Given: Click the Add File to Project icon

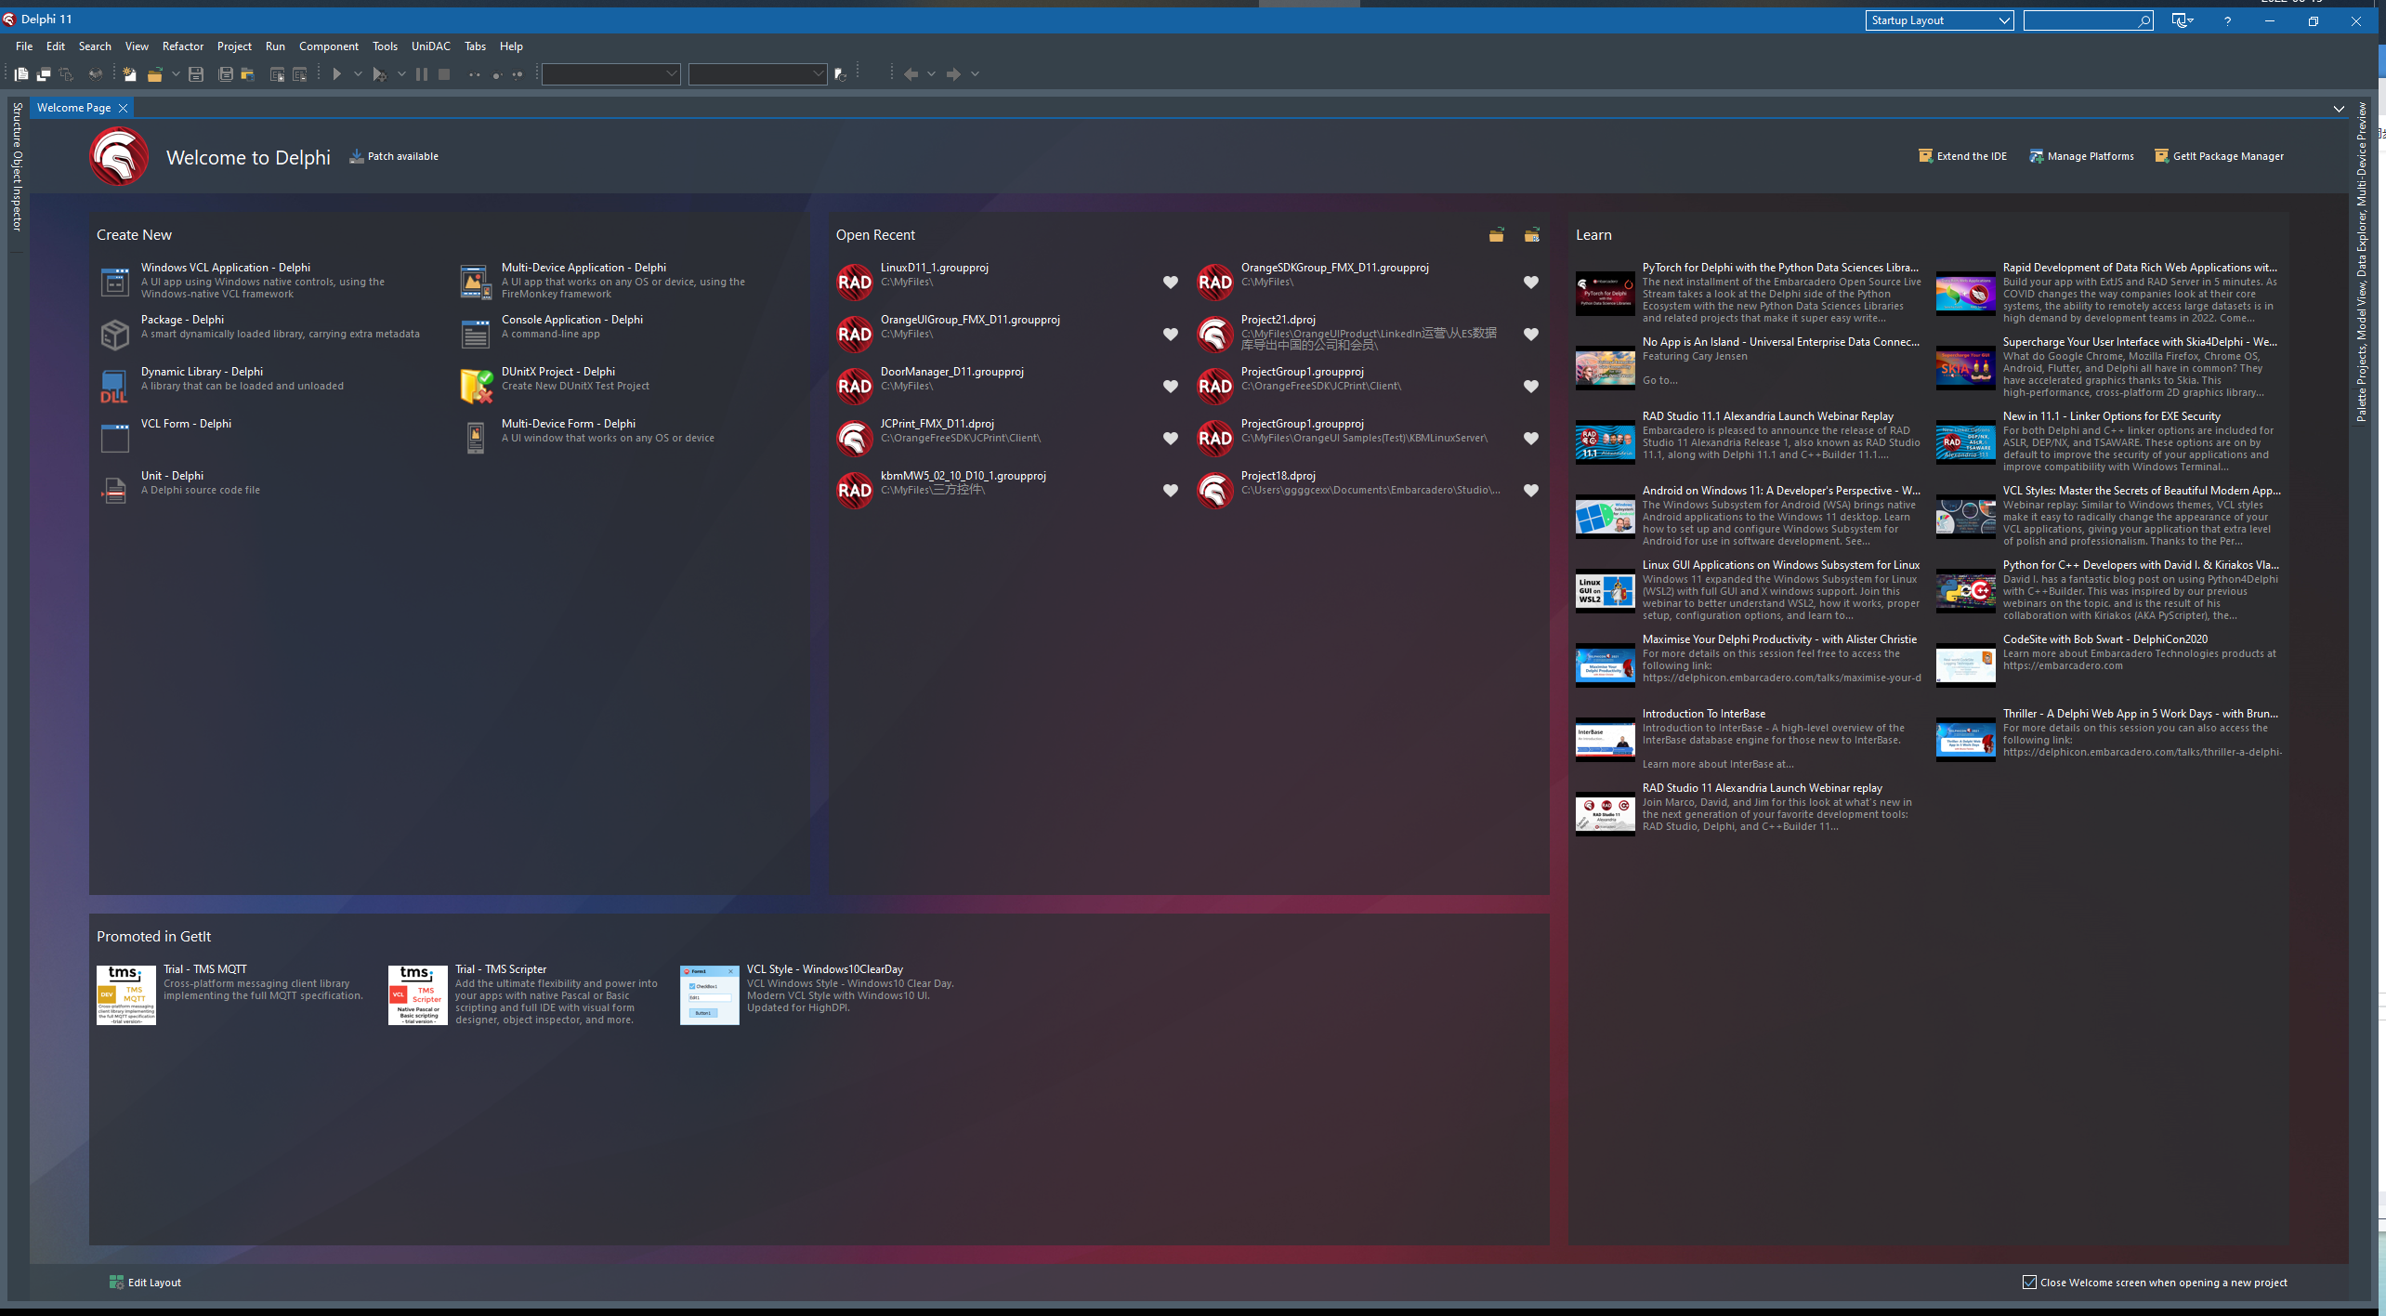Looking at the screenshot, I should (277, 74).
